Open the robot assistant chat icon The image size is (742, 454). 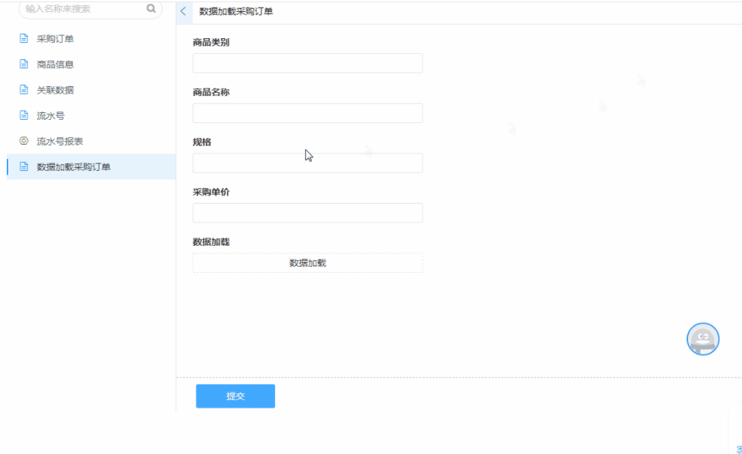coord(702,339)
